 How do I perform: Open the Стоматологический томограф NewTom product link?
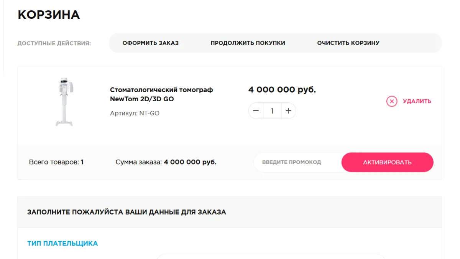click(x=161, y=94)
